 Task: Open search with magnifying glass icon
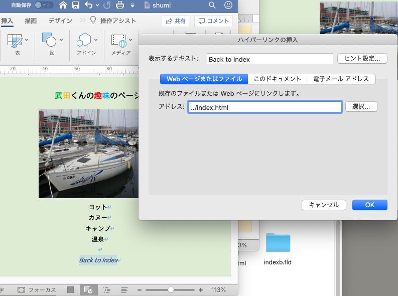point(212,6)
